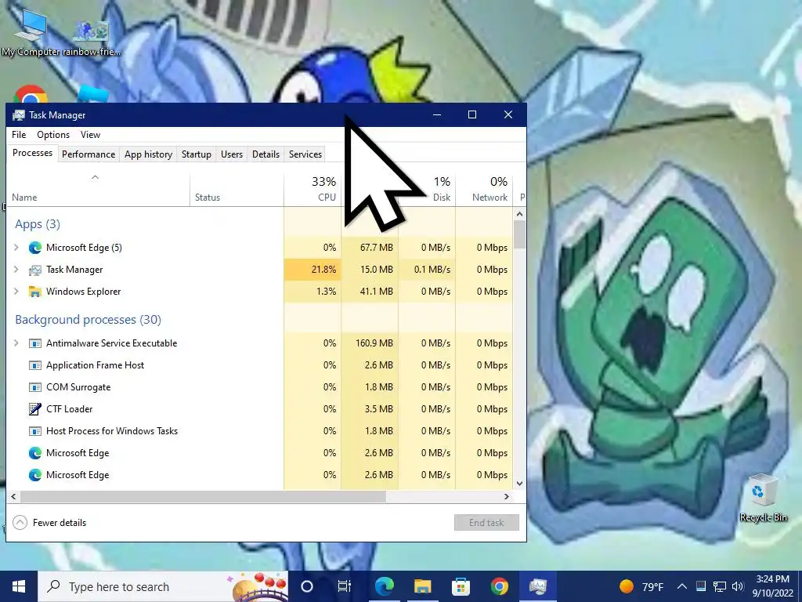Click the Antimalware Service Executable icon

point(34,343)
